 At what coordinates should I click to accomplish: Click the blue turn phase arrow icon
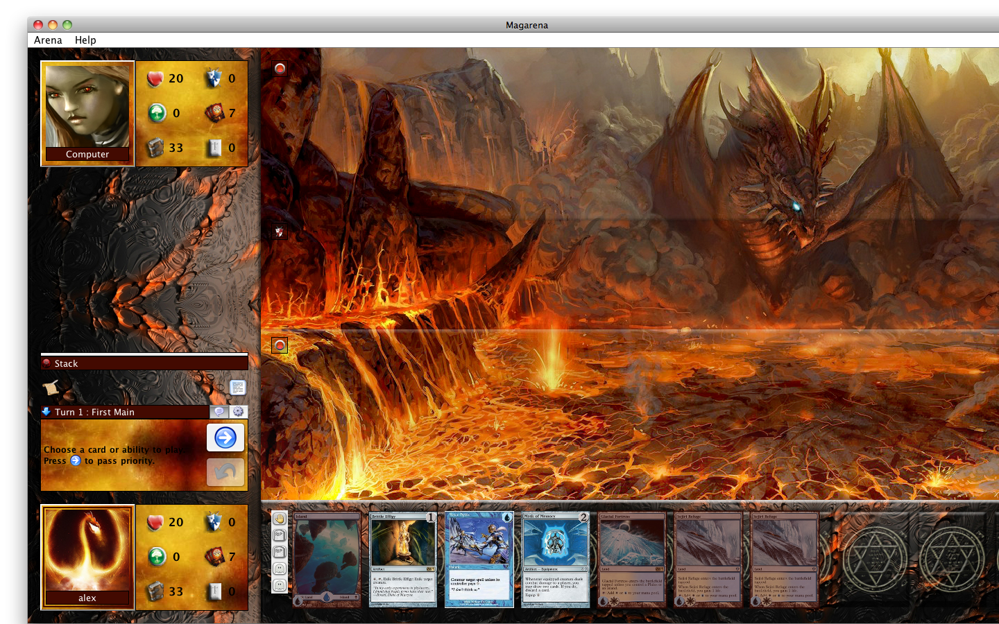point(46,412)
